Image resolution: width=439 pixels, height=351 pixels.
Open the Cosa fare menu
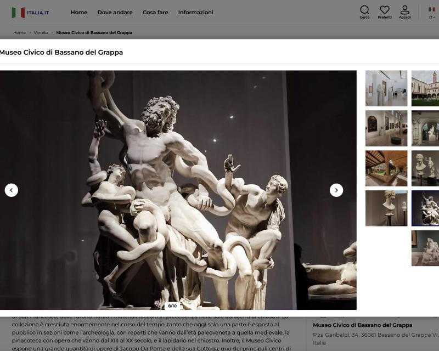pyautogui.click(x=155, y=12)
